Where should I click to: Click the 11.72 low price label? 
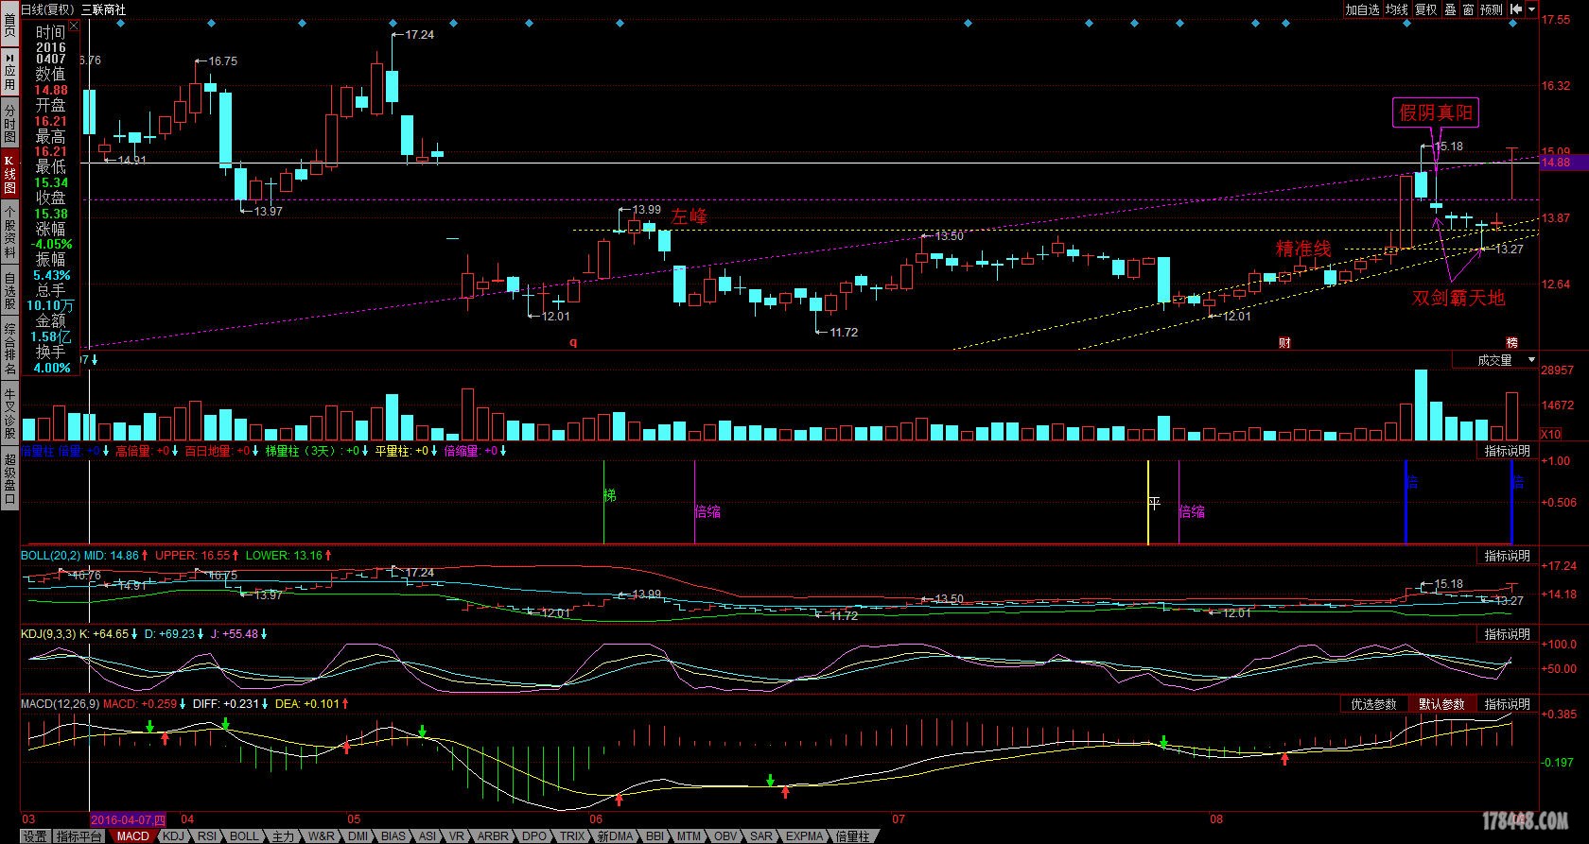pos(843,332)
